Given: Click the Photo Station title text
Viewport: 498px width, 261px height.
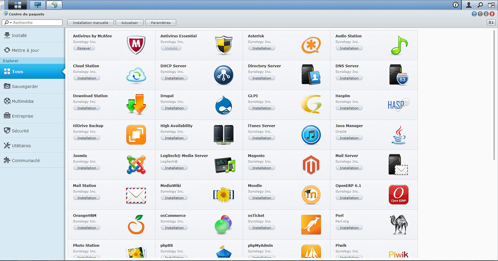Looking at the screenshot, I should click(86, 245).
